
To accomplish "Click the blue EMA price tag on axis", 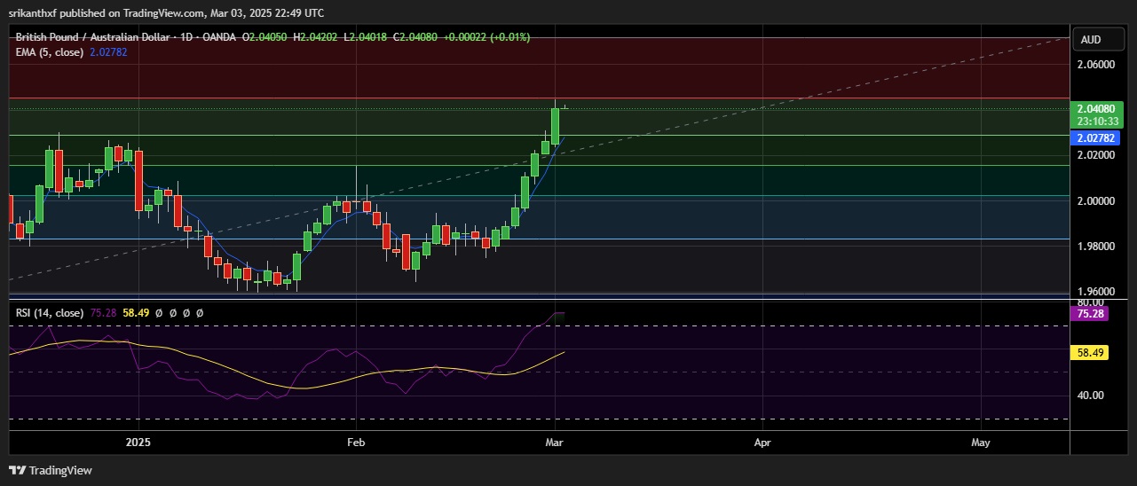I will tap(1095, 137).
